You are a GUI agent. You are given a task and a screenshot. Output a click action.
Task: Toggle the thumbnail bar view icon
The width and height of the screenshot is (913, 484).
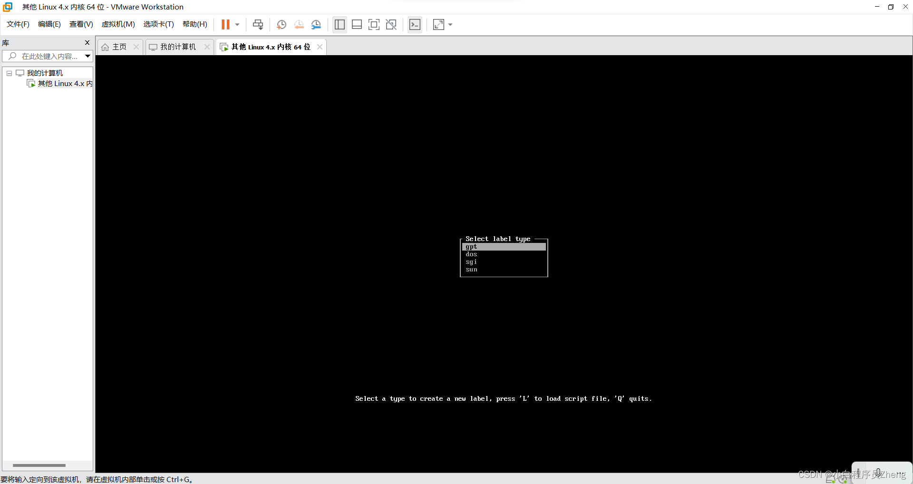(x=357, y=24)
